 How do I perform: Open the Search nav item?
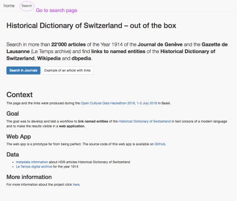pyautogui.click(x=27, y=6)
